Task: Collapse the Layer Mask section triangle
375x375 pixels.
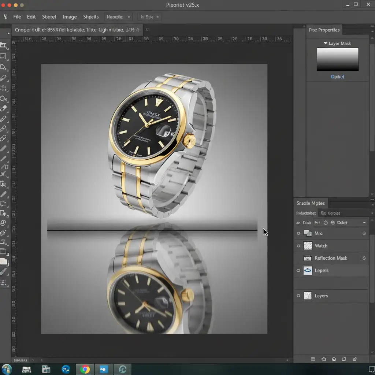Action: (325, 44)
